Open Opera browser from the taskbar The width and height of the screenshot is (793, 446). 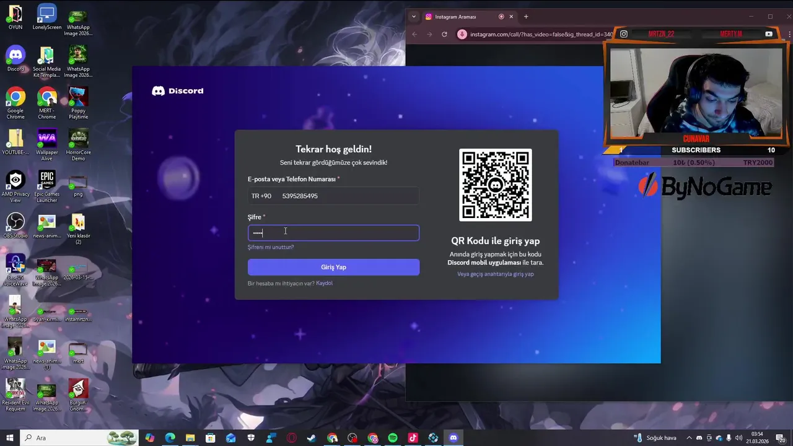(291, 438)
